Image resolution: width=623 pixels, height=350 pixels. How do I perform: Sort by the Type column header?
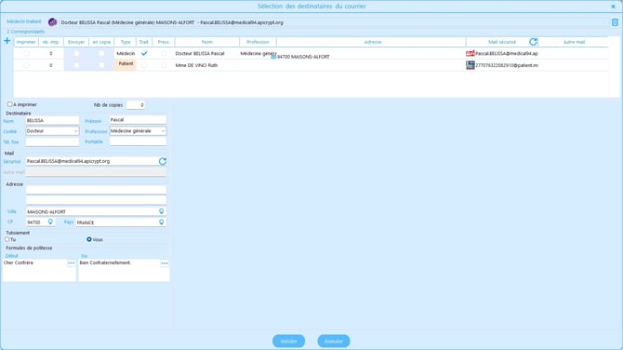click(x=126, y=42)
